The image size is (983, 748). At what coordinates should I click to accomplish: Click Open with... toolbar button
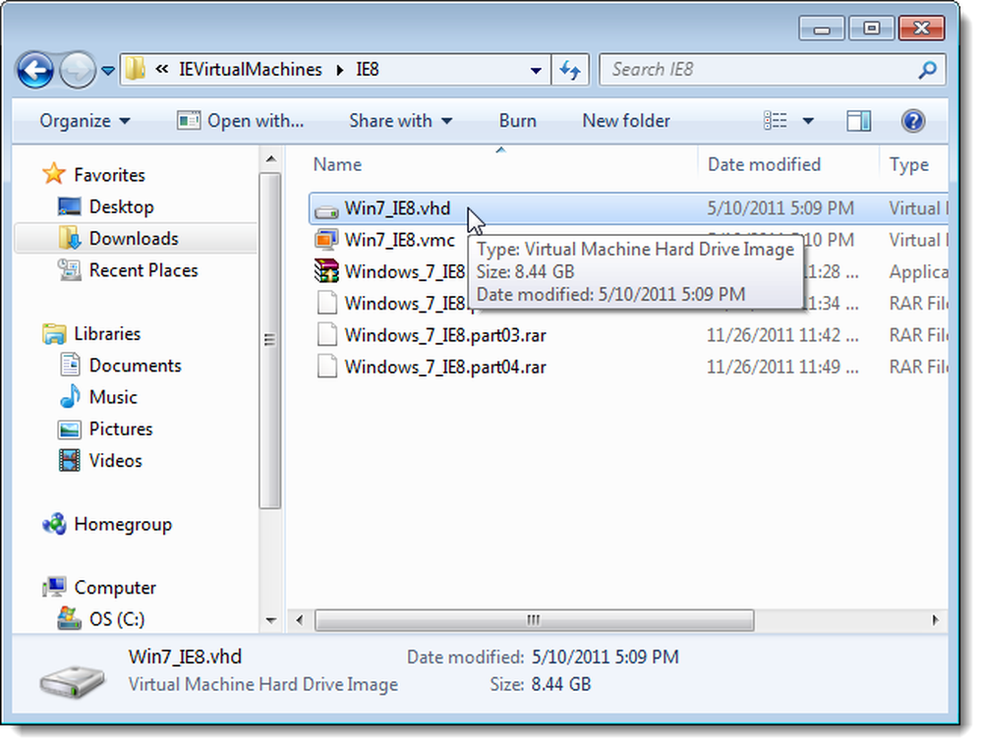click(240, 120)
